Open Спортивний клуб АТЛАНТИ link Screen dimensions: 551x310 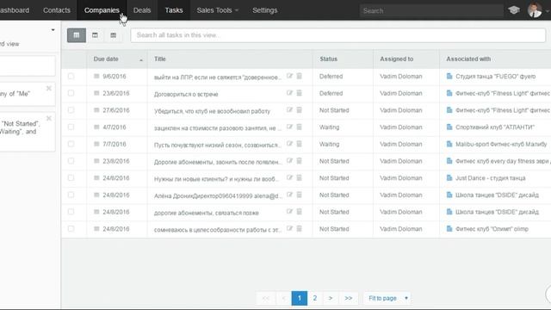click(495, 127)
